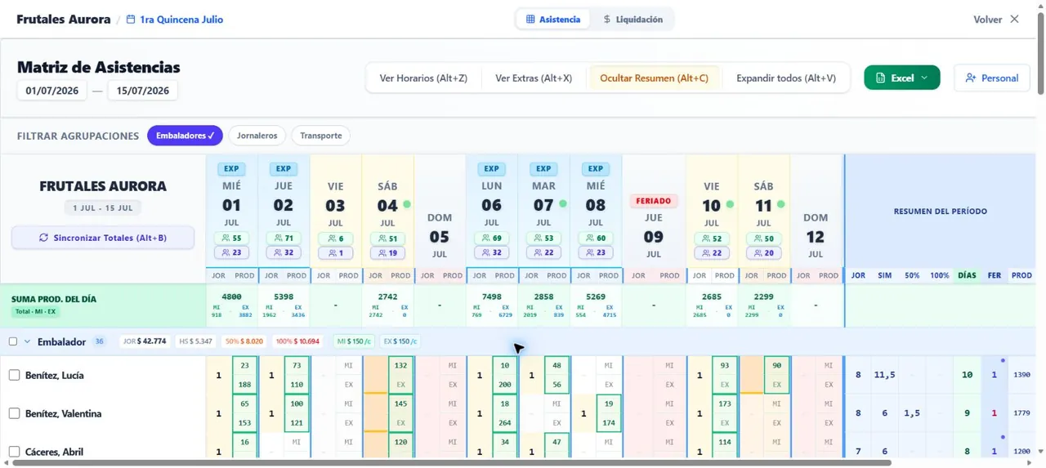1046x468 pixels.
Task: Click Ver Extras (Alt+X)
Action: (534, 78)
